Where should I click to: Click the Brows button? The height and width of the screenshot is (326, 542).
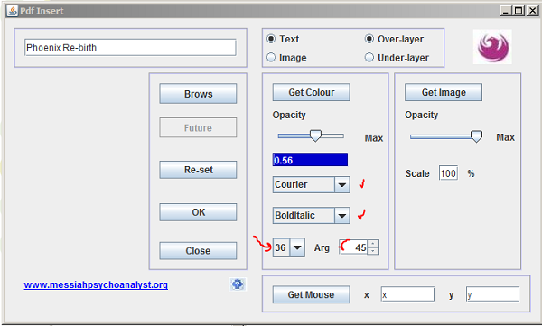198,94
